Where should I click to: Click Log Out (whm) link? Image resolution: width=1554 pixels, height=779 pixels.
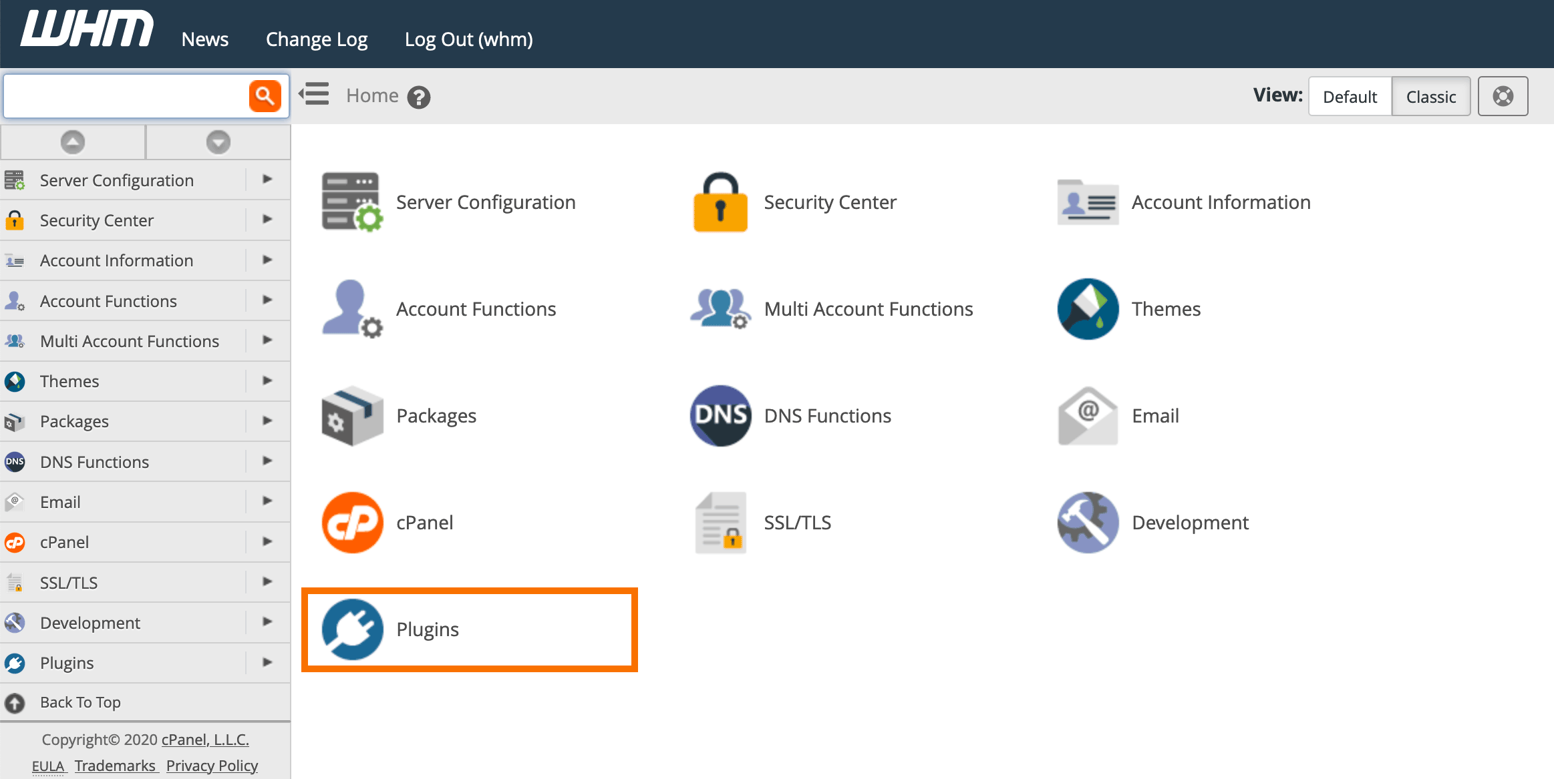(468, 39)
